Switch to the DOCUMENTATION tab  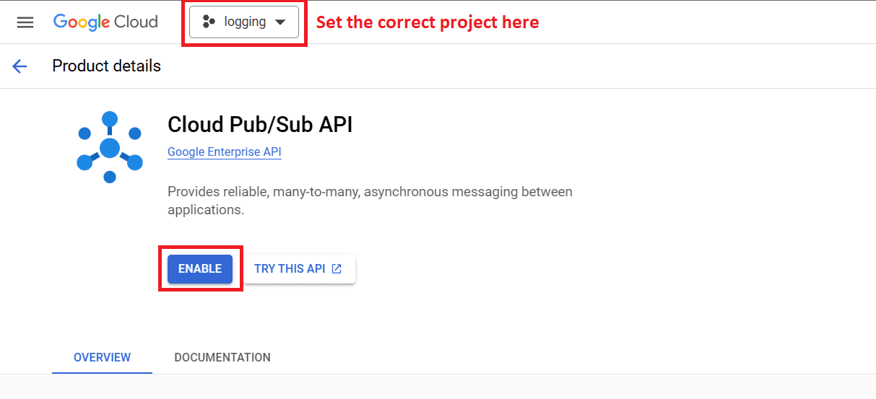point(222,357)
